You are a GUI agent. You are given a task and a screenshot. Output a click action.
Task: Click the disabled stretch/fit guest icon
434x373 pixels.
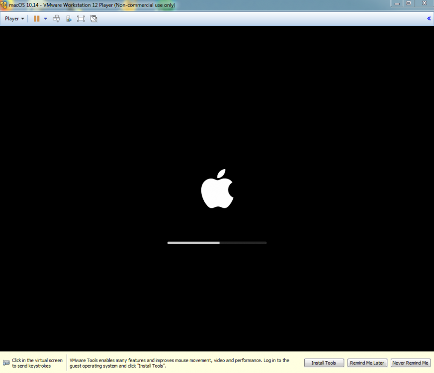coord(93,18)
